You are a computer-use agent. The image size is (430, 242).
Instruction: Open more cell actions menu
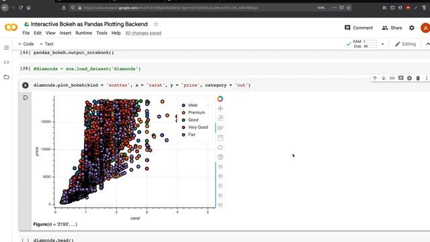(427, 78)
